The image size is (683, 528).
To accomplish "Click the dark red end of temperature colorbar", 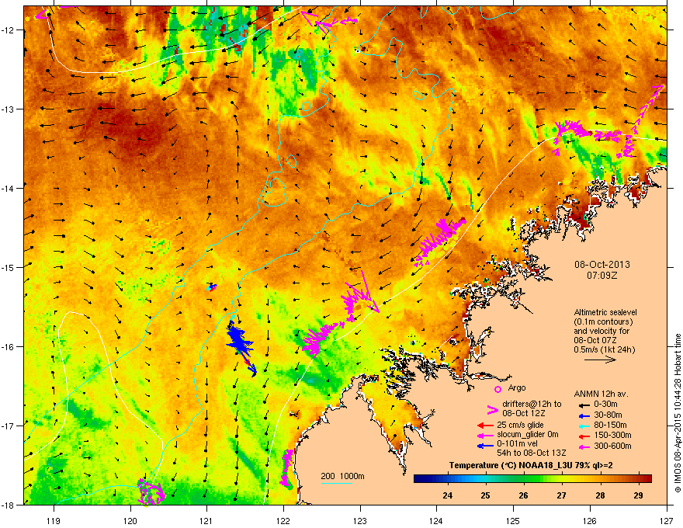I will click(x=648, y=479).
